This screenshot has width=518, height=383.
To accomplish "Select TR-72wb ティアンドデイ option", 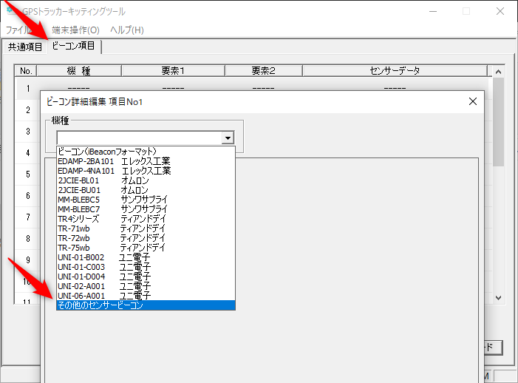I will pyautogui.click(x=146, y=238).
